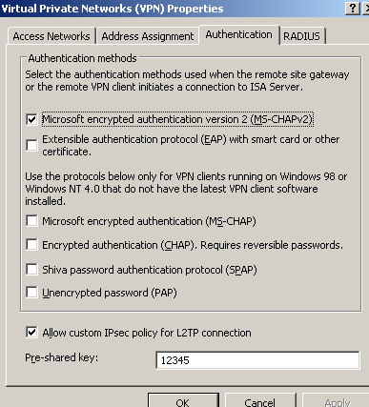Uncheck the MS-CHAPv2 authentication checkbox
369x407 pixels.
[31, 119]
